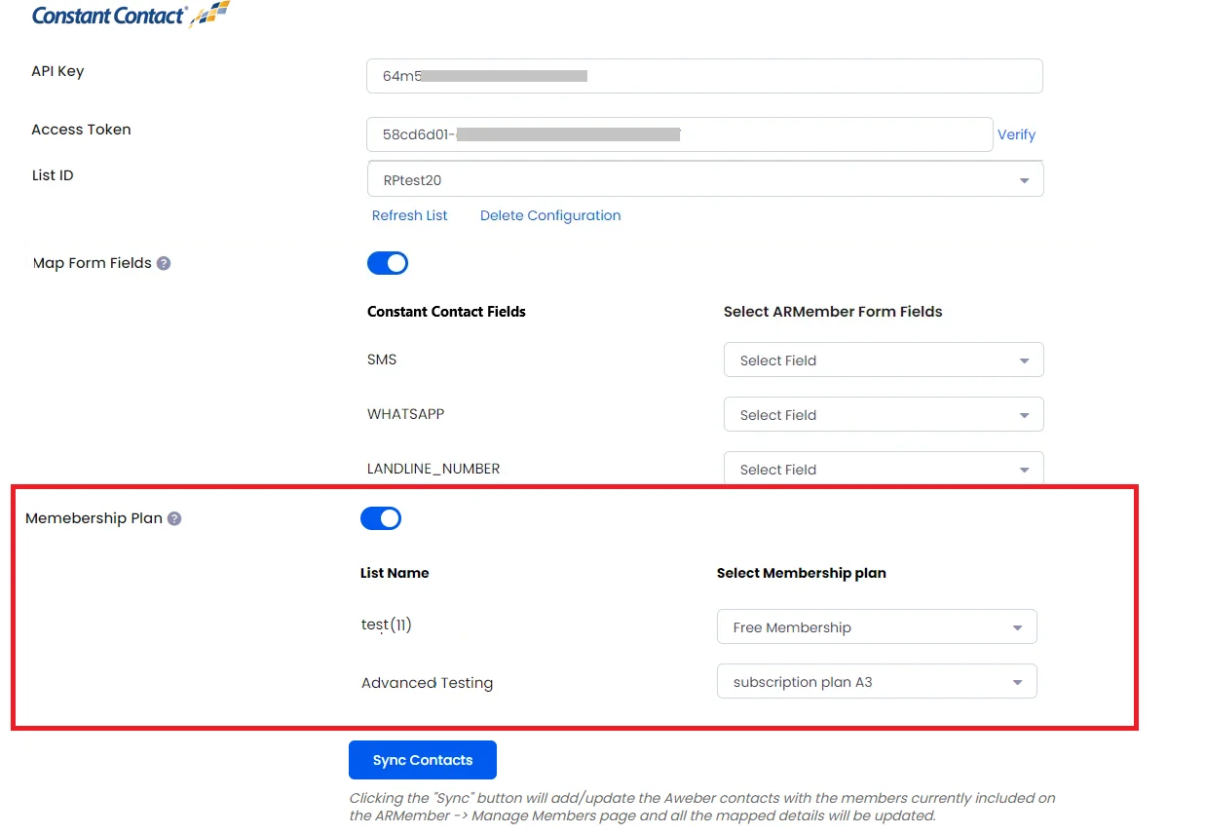Open the Advanced Testing membership plan dropdown
1205x834 pixels.
(877, 681)
